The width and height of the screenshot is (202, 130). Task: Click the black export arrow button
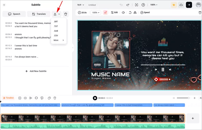189,5
